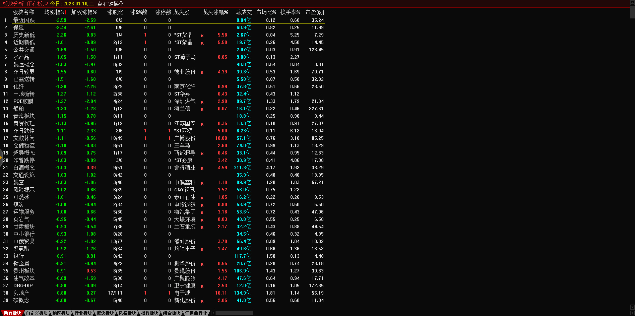Click the R marker next to 舍得酒业
This screenshot has width=635, height=316.
(202, 168)
